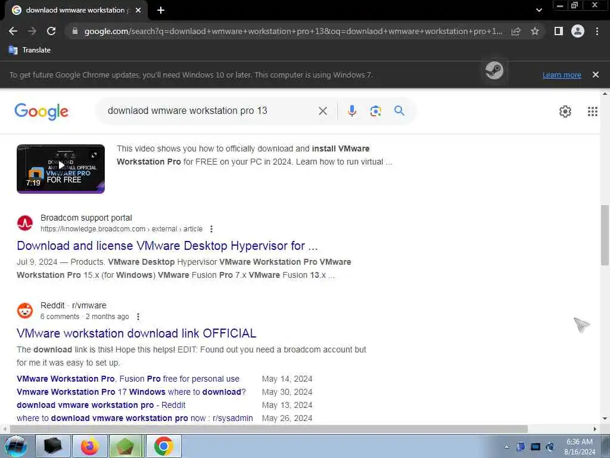Click the horizontal scrollbar thumb

pos(269,429)
